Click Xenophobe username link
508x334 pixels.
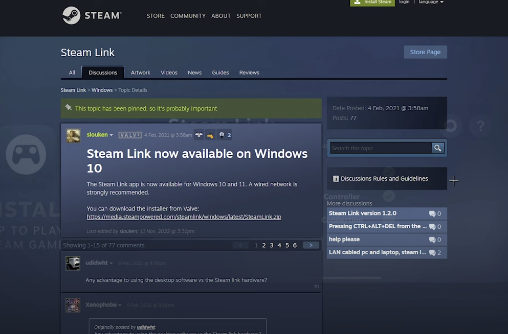pyautogui.click(x=101, y=305)
